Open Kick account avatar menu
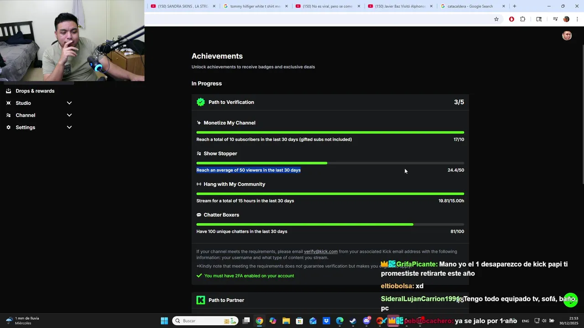The width and height of the screenshot is (584, 328). tap(567, 36)
